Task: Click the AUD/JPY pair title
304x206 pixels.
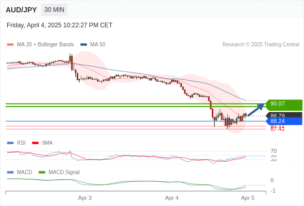Action: click(x=21, y=10)
